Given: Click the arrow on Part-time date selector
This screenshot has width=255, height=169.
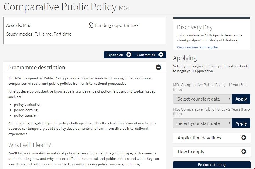Looking at the screenshot, I should point(229,123).
